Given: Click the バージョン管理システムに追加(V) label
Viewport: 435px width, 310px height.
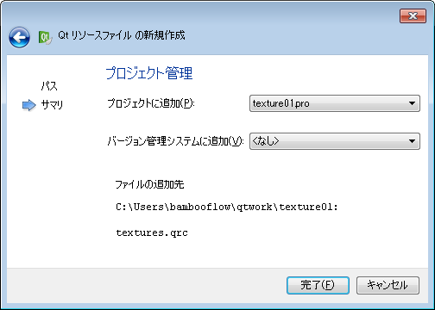Looking at the screenshot, I should [x=175, y=141].
